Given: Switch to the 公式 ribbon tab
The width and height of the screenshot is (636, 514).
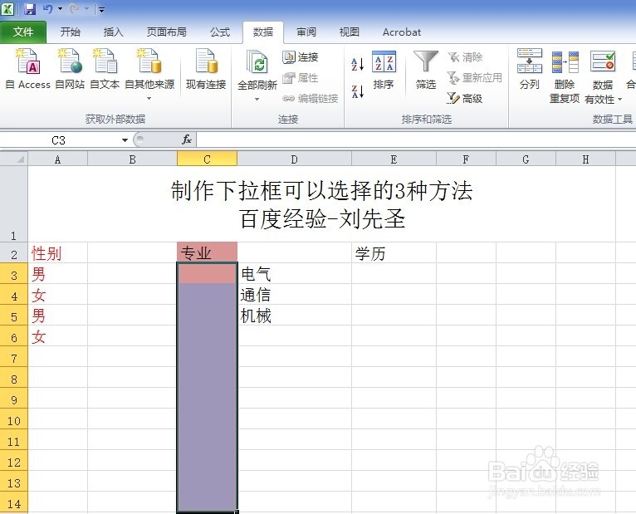Looking at the screenshot, I should tap(220, 32).
